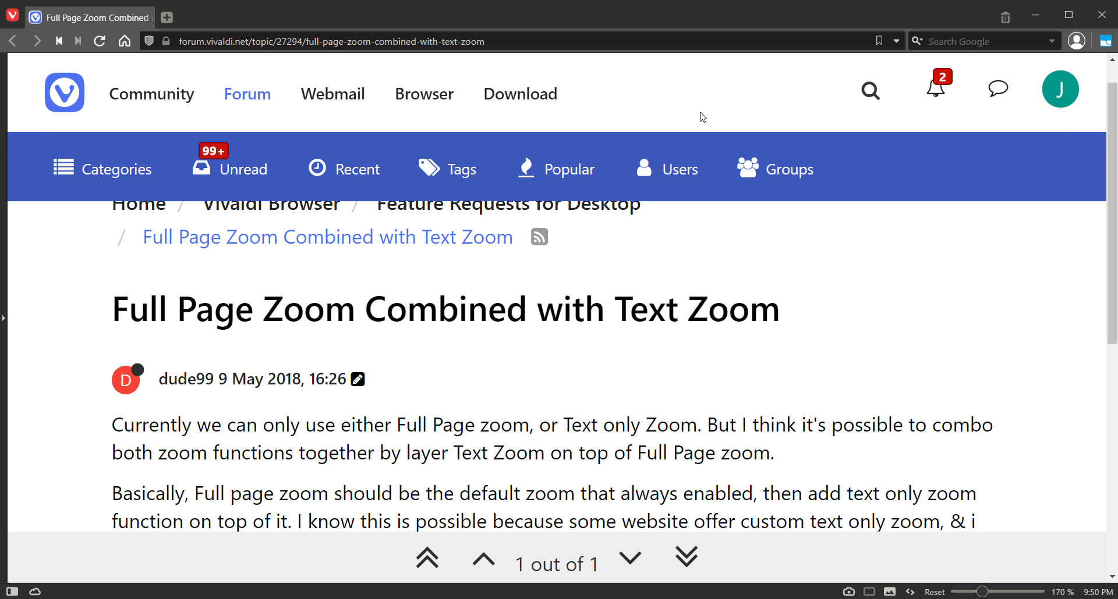1118x599 pixels.
Task: Switch to the Forum menu item
Action: (247, 93)
